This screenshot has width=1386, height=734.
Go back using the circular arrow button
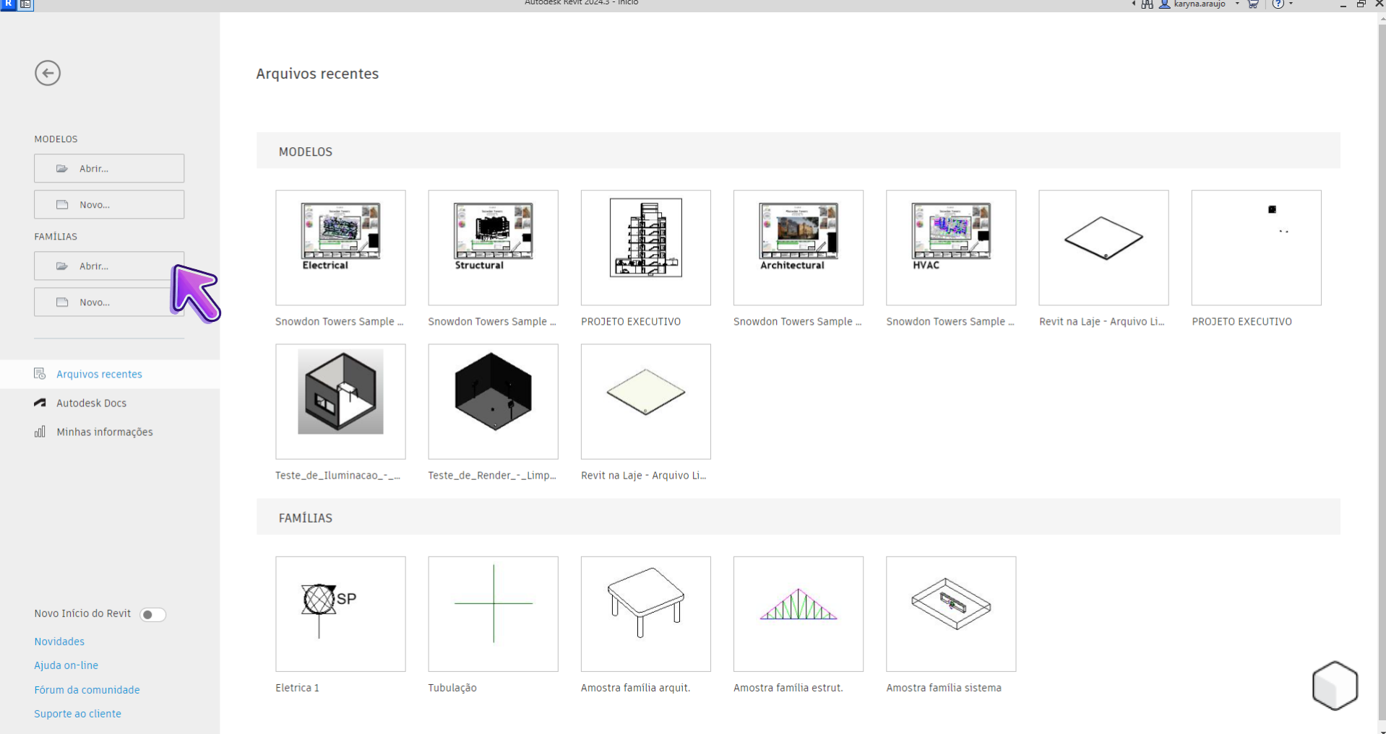click(x=48, y=73)
